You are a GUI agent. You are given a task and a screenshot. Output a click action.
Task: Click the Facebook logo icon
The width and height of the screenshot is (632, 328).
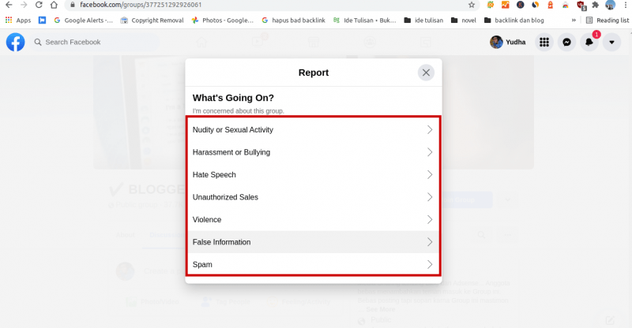(15, 43)
